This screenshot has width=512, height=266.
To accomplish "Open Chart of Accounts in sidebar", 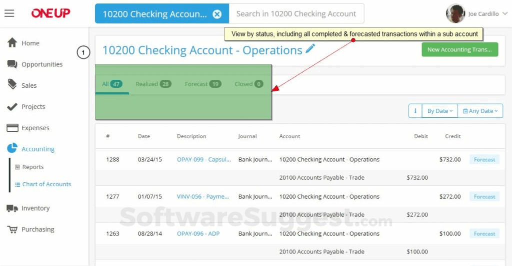I will (46, 184).
